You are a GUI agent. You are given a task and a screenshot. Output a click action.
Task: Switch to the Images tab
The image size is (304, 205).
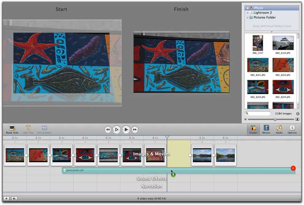pyautogui.click(x=253, y=130)
